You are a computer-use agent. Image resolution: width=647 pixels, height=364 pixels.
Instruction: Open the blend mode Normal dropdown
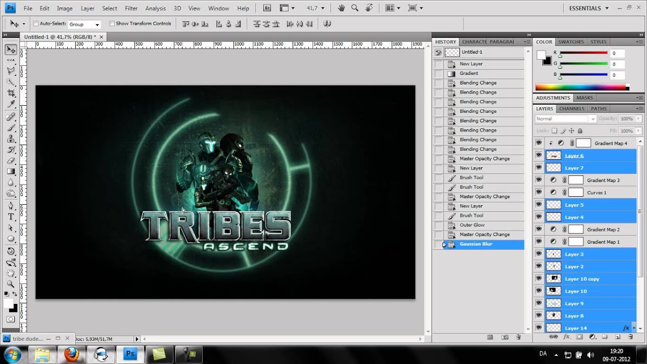point(566,119)
